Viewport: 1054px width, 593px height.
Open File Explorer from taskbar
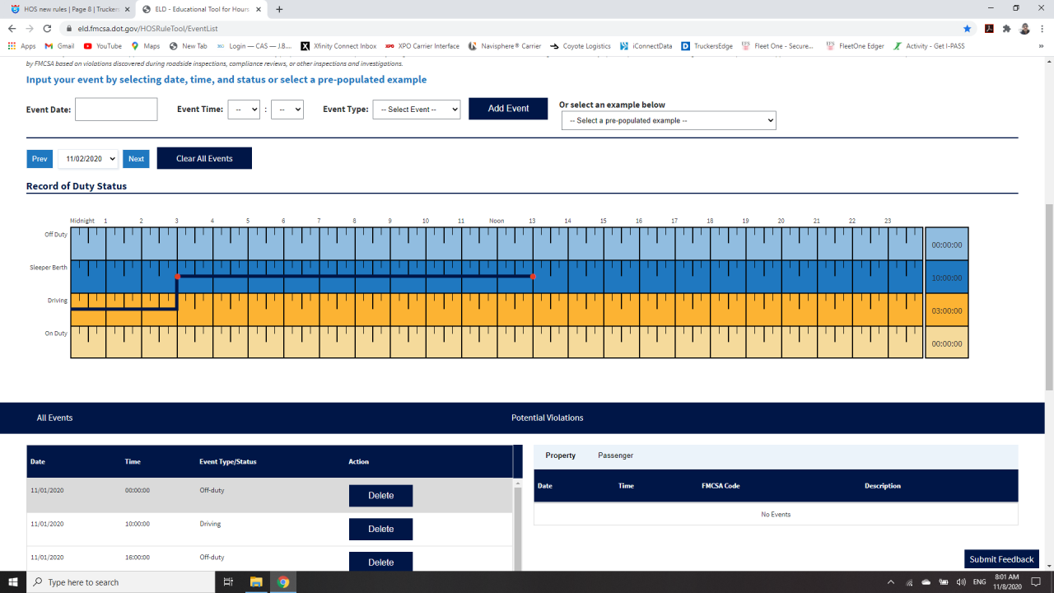coord(255,581)
